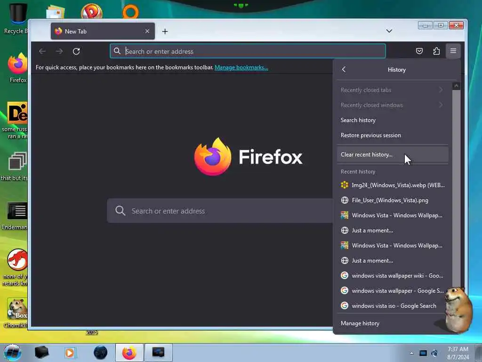The width and height of the screenshot is (482, 362).
Task: Go forward one page
Action: tap(59, 51)
